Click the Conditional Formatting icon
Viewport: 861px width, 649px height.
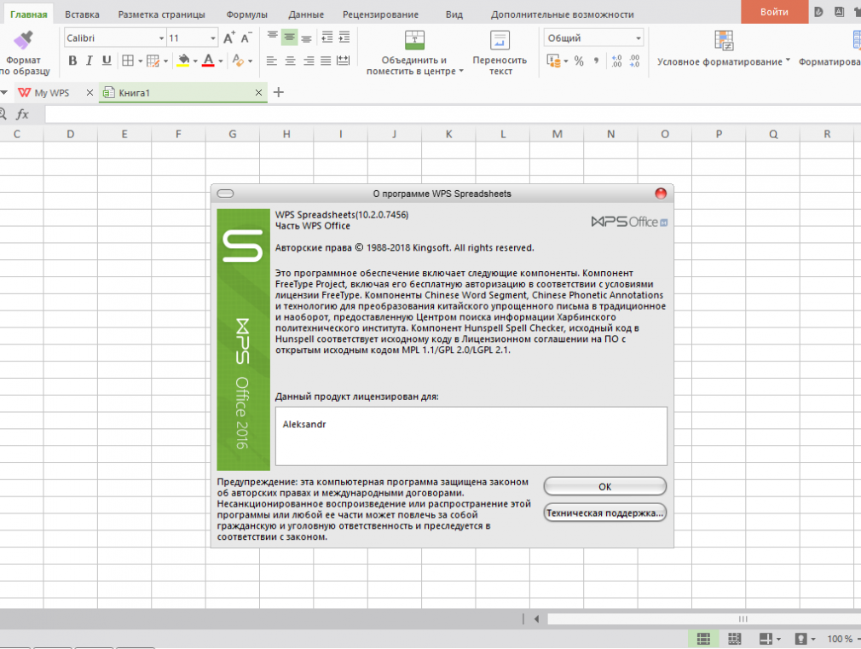click(x=724, y=41)
